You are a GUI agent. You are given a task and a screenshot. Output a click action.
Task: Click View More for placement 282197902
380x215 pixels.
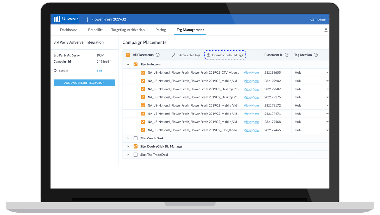[x=251, y=81]
